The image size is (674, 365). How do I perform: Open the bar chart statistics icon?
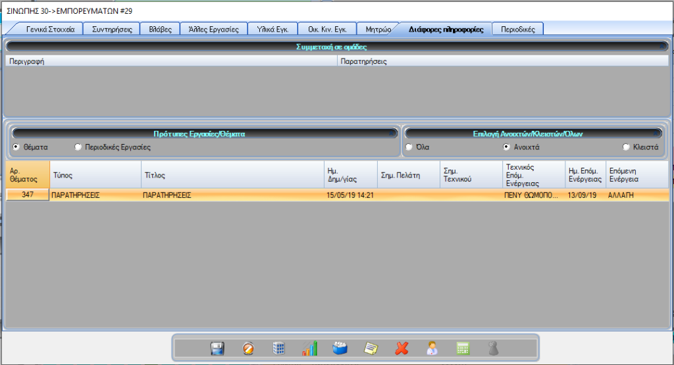pos(309,349)
